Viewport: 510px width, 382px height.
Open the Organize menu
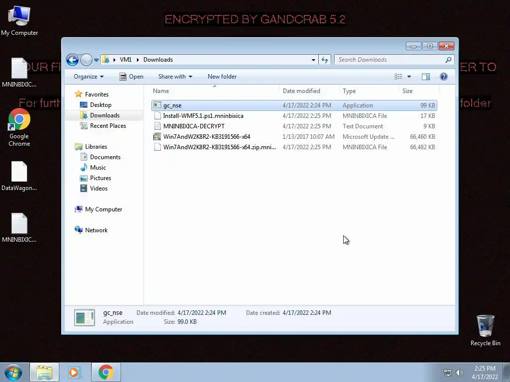click(89, 77)
